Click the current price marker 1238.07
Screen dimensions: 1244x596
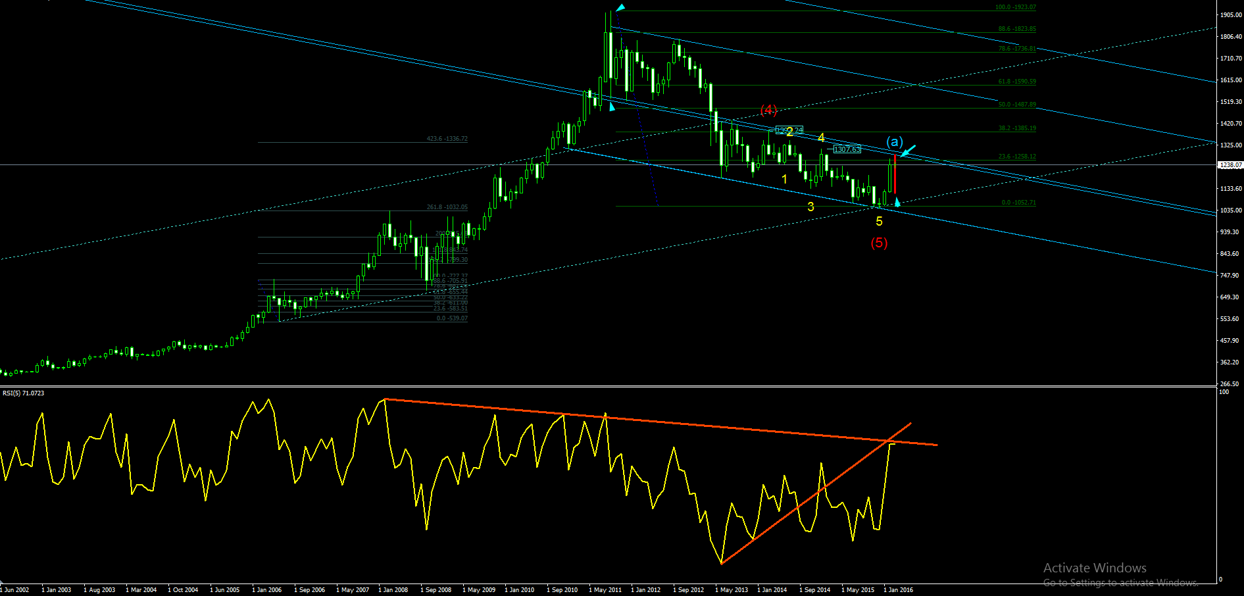pos(1230,165)
